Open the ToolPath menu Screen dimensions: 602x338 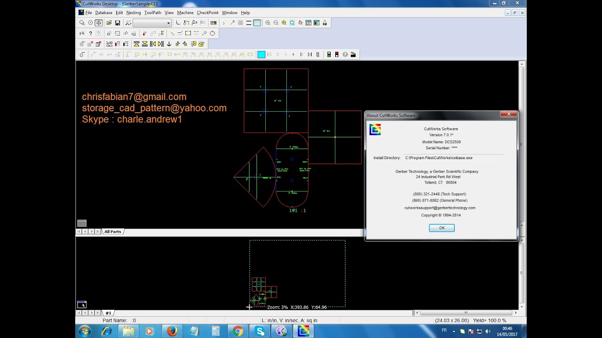pyautogui.click(x=152, y=13)
